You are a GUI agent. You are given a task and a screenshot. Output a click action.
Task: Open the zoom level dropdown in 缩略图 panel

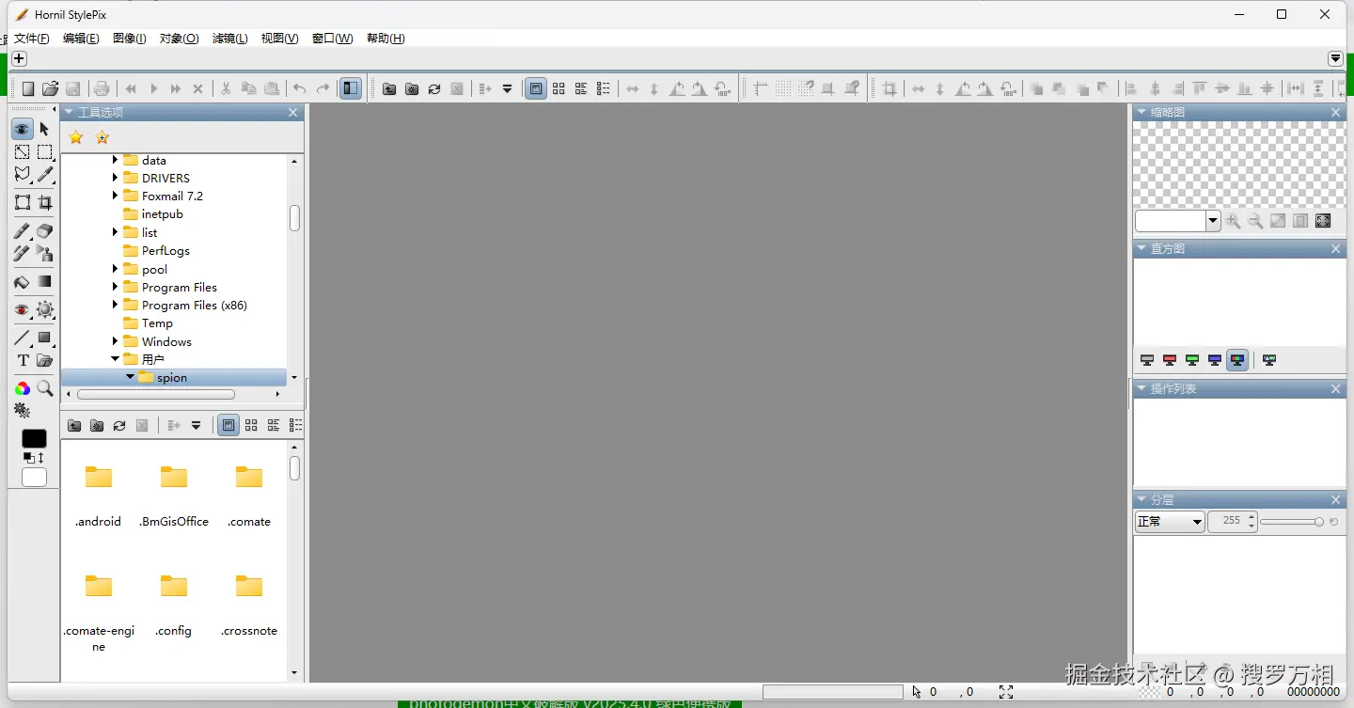click(x=1213, y=222)
